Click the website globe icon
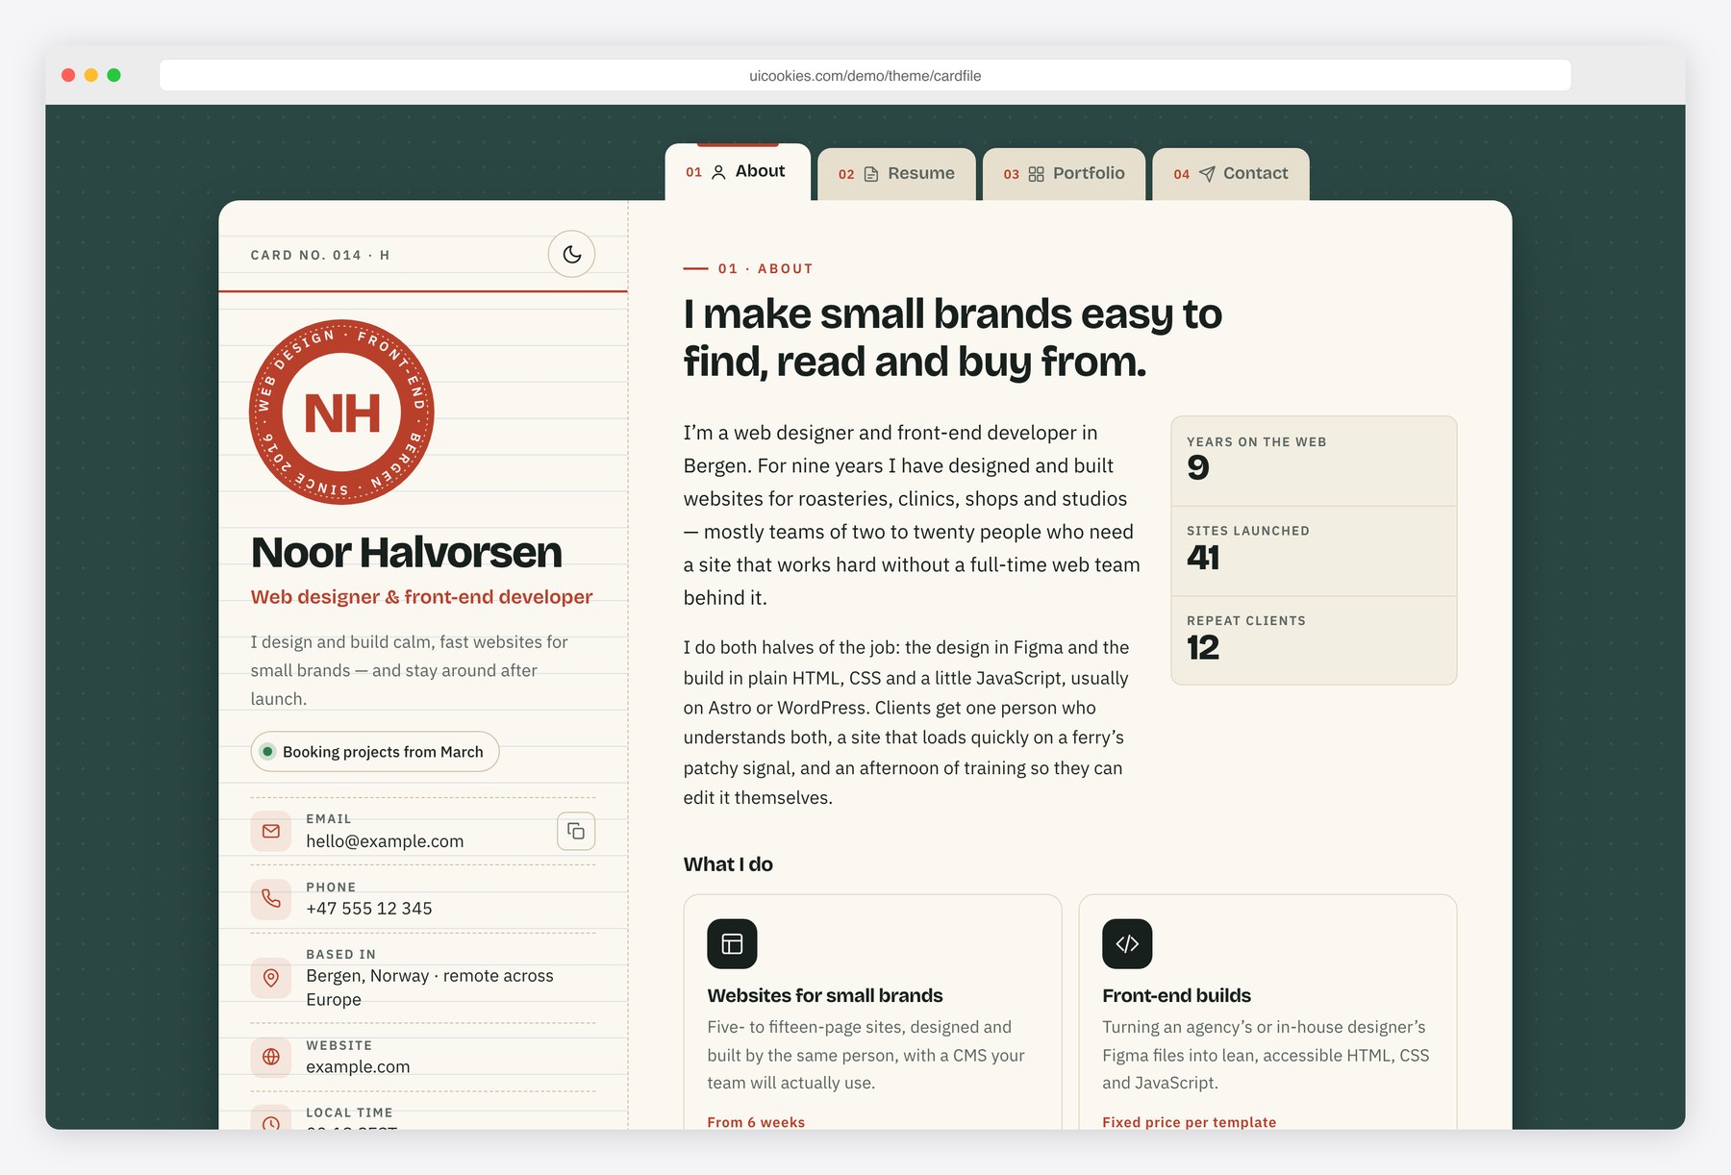1731x1175 pixels. click(x=271, y=1057)
